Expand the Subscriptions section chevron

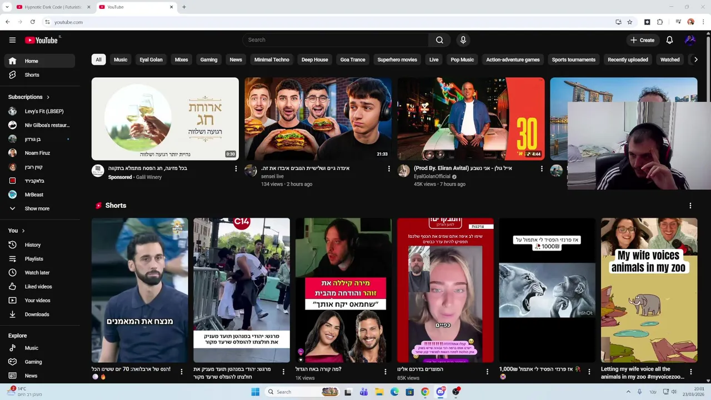48,97
